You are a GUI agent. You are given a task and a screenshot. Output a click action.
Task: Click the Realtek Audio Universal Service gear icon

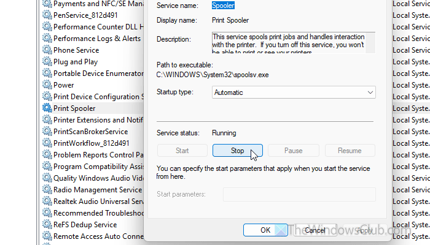[x=47, y=201]
